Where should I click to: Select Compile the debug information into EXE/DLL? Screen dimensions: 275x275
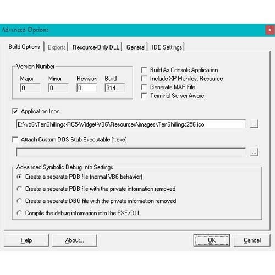[19, 213]
